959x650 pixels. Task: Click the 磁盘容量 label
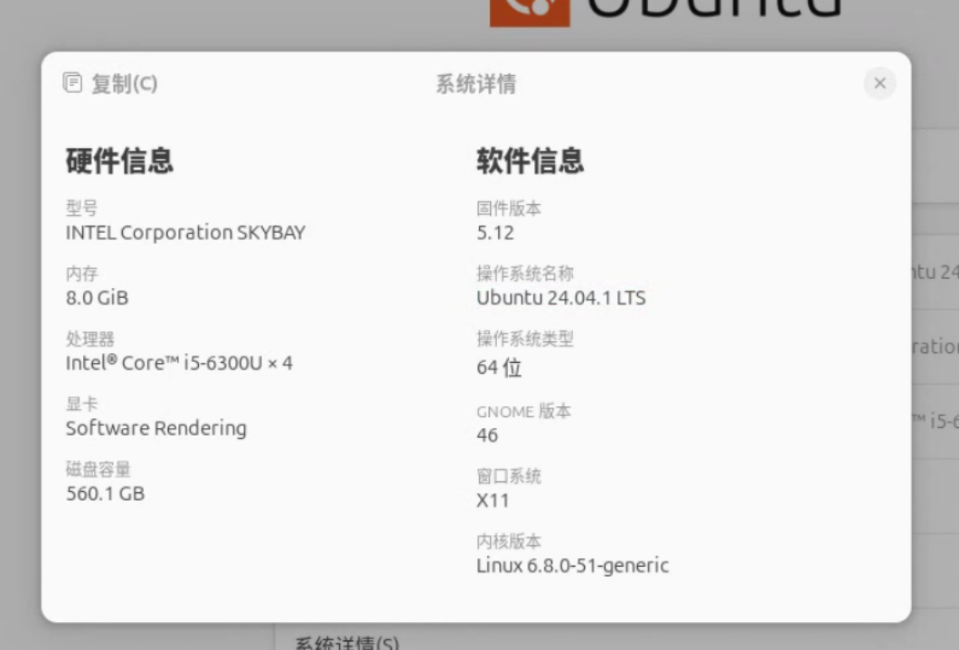[99, 469]
